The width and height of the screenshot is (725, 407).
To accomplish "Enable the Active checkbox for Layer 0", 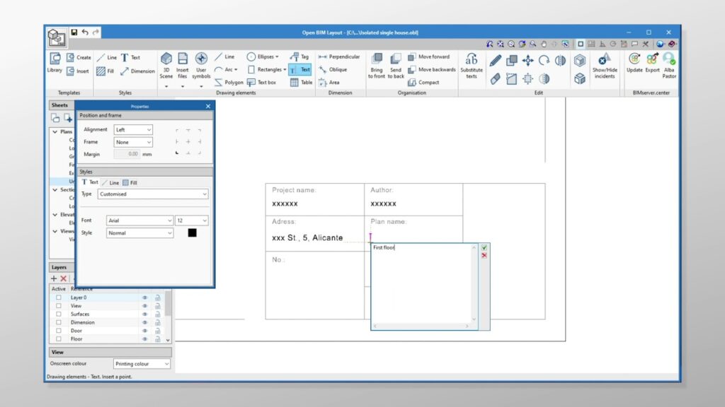I will [x=59, y=297].
